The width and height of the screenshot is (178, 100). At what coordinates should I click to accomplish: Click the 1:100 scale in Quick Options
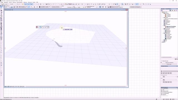163,90
